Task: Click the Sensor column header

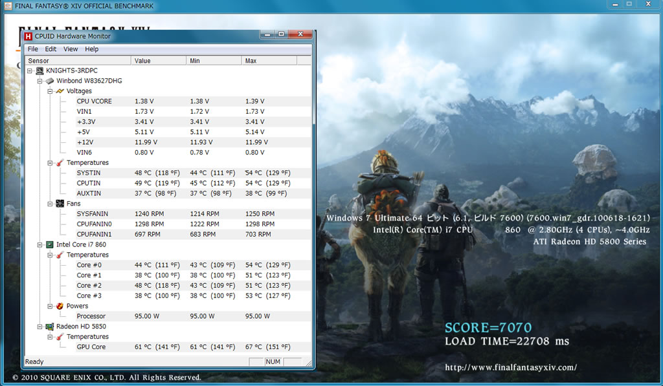Action: (78, 61)
